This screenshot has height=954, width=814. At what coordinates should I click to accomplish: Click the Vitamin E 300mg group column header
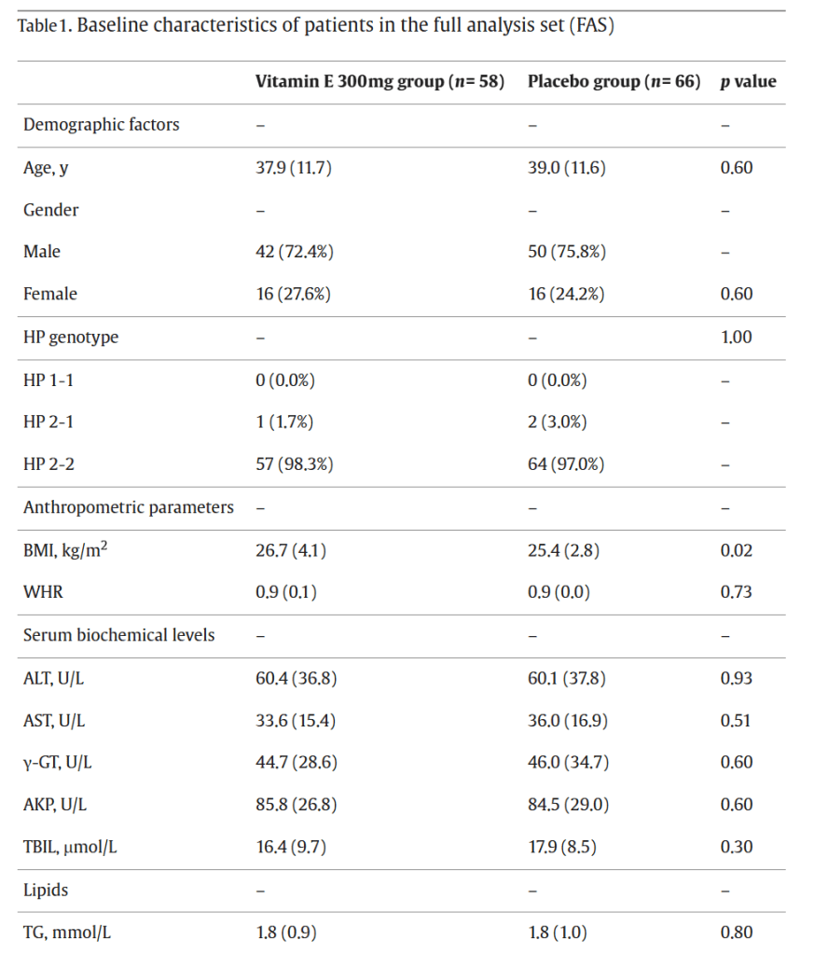coord(379,82)
